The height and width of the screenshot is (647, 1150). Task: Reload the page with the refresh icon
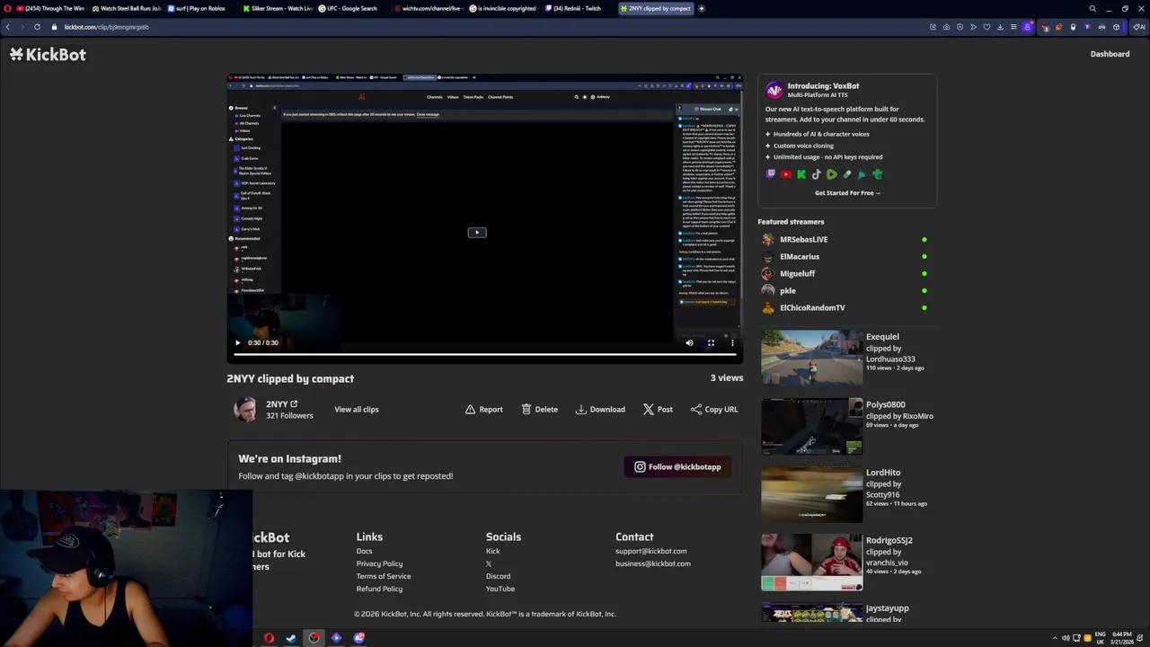(x=37, y=27)
